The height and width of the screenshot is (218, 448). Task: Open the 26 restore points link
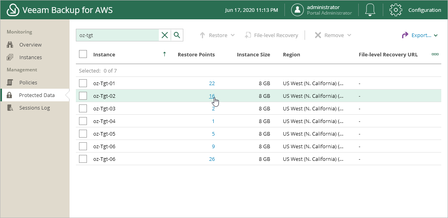point(212,159)
